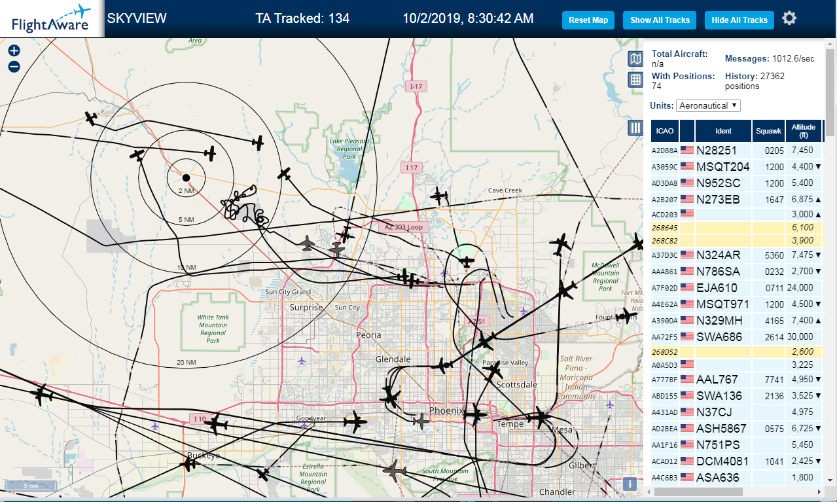
Task: Select the aircraft icon beside Fountain Hills label
Action: (626, 317)
